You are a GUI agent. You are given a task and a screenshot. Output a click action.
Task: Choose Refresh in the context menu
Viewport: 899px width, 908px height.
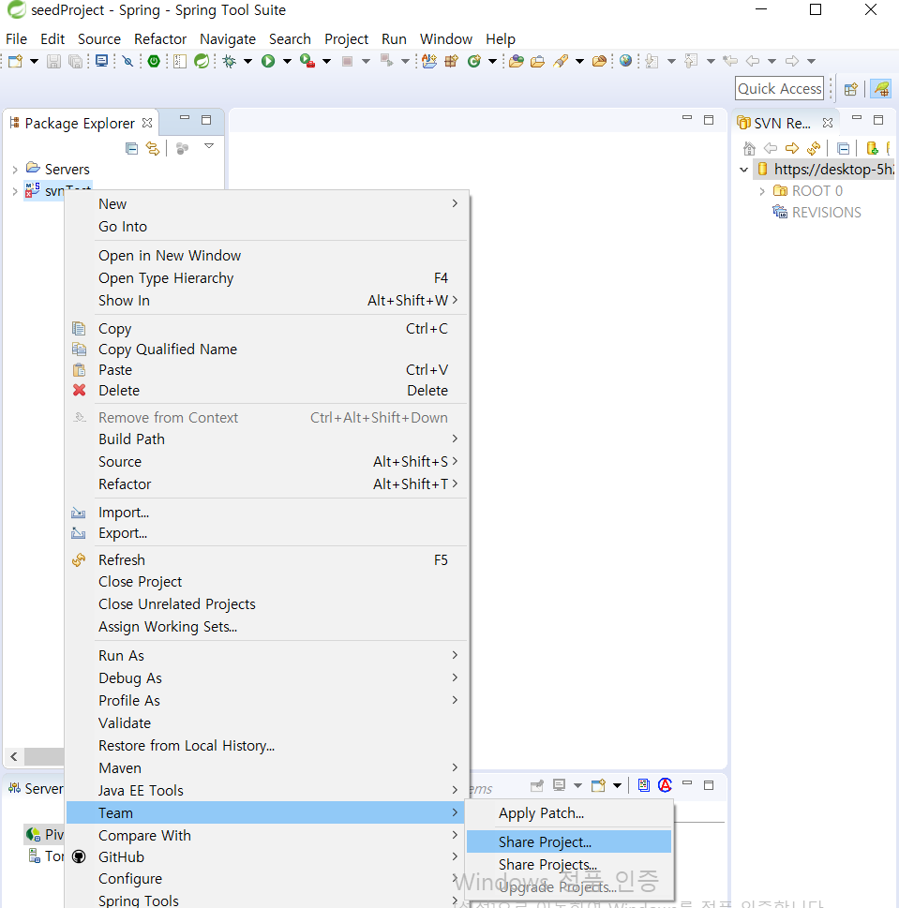point(266,560)
